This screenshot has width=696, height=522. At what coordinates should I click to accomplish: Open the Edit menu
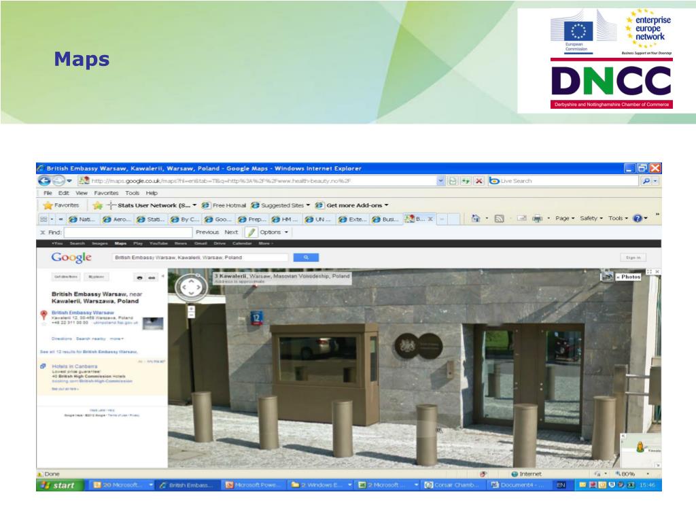[63, 193]
